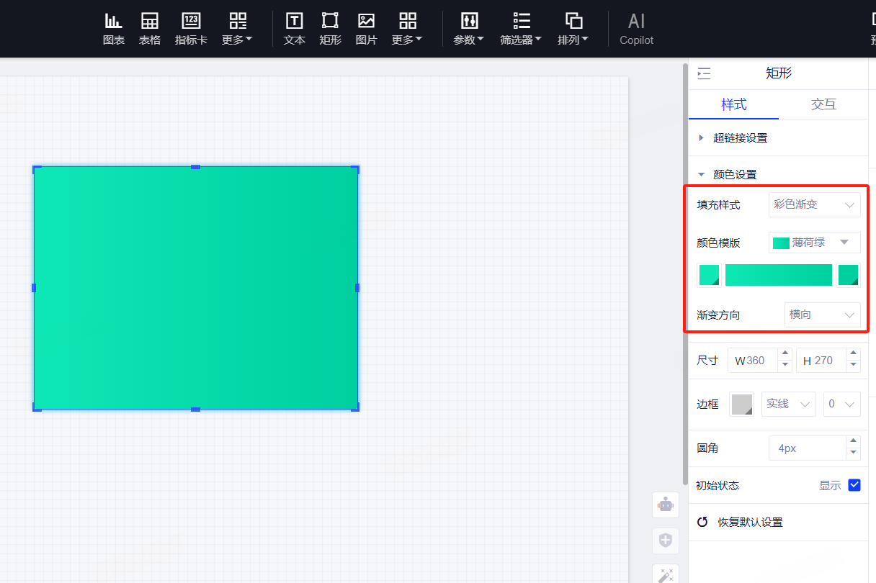Collapse the right panel using the icon beside 矩形
The height and width of the screenshot is (583, 876).
(704, 73)
